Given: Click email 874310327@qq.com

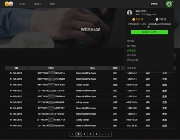Looking at the screenshot, I should point(145,14).
